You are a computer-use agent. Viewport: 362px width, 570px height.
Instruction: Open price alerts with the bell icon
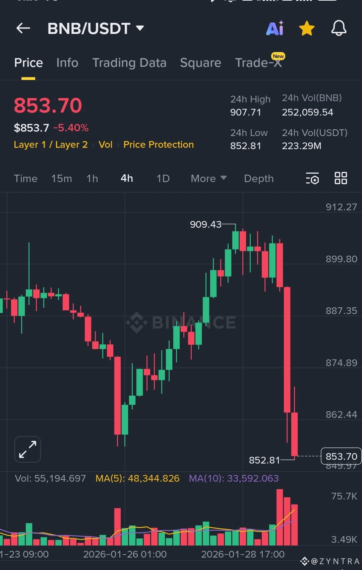pos(338,29)
